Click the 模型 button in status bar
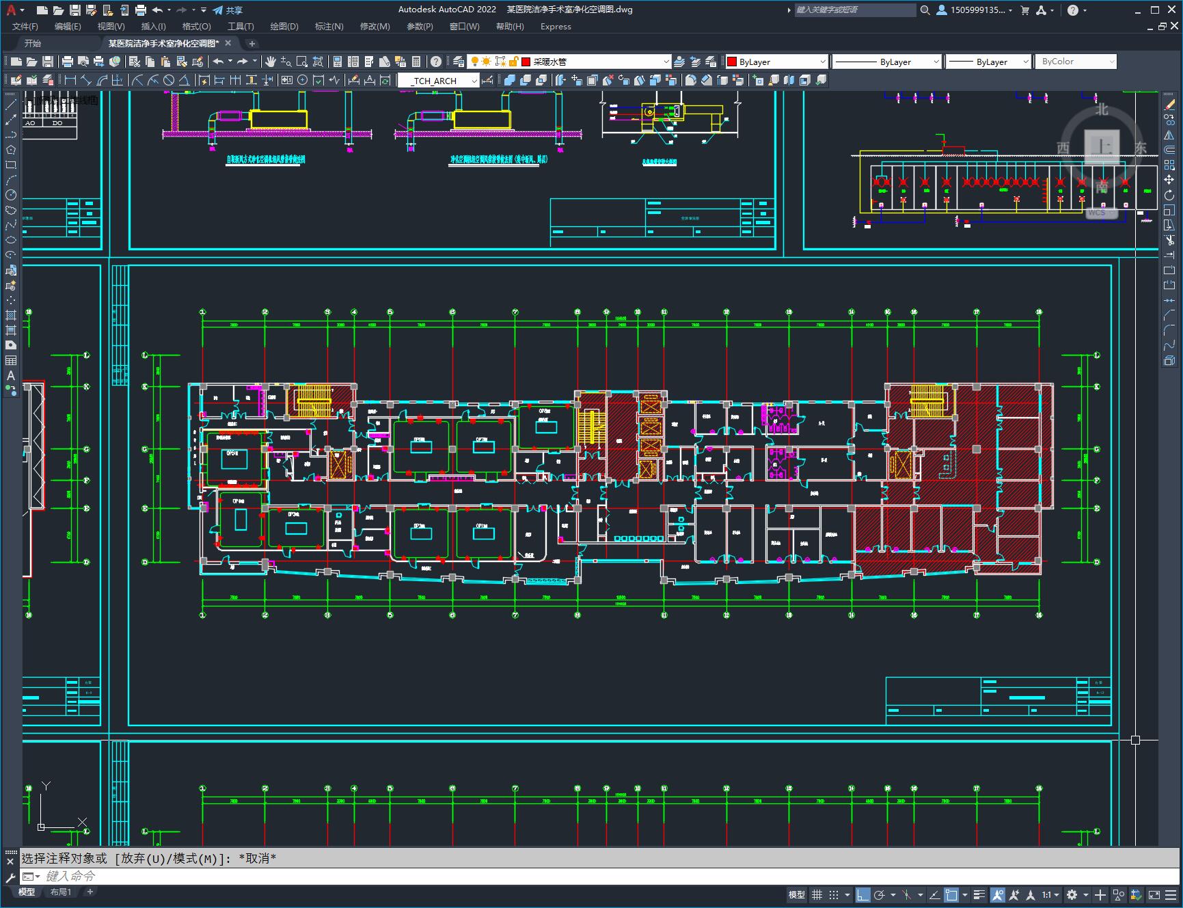Image resolution: width=1183 pixels, height=908 pixels. coord(797,895)
